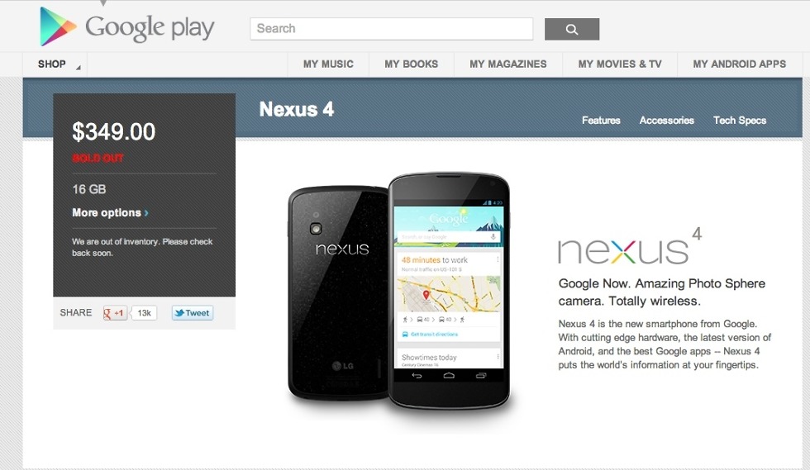Click the Google Play triangle logo
Screen dimensions: 810x470
coord(58,26)
